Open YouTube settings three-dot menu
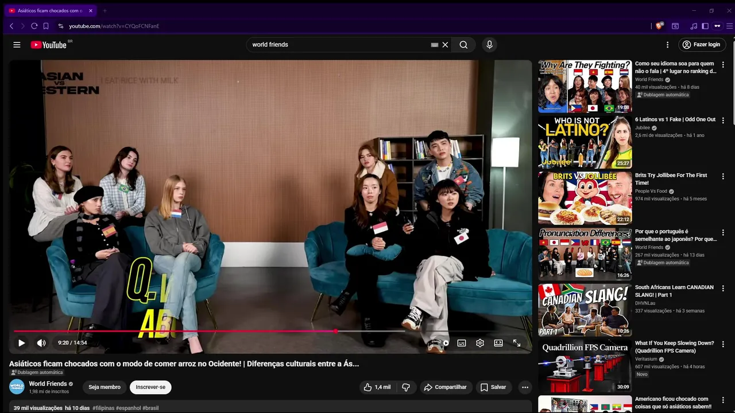The height and width of the screenshot is (413, 735). coord(667,45)
